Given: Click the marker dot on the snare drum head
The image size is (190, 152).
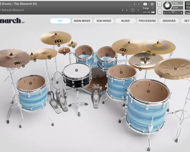Looking at the screenshot, I should [76, 70].
